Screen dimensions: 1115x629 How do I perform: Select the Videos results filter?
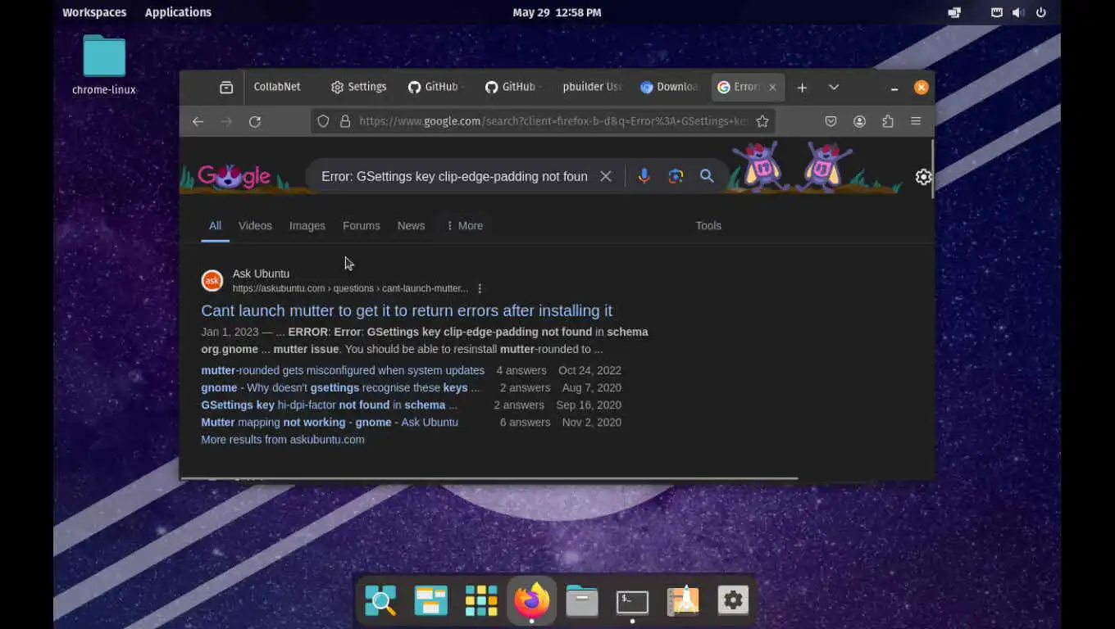255,225
